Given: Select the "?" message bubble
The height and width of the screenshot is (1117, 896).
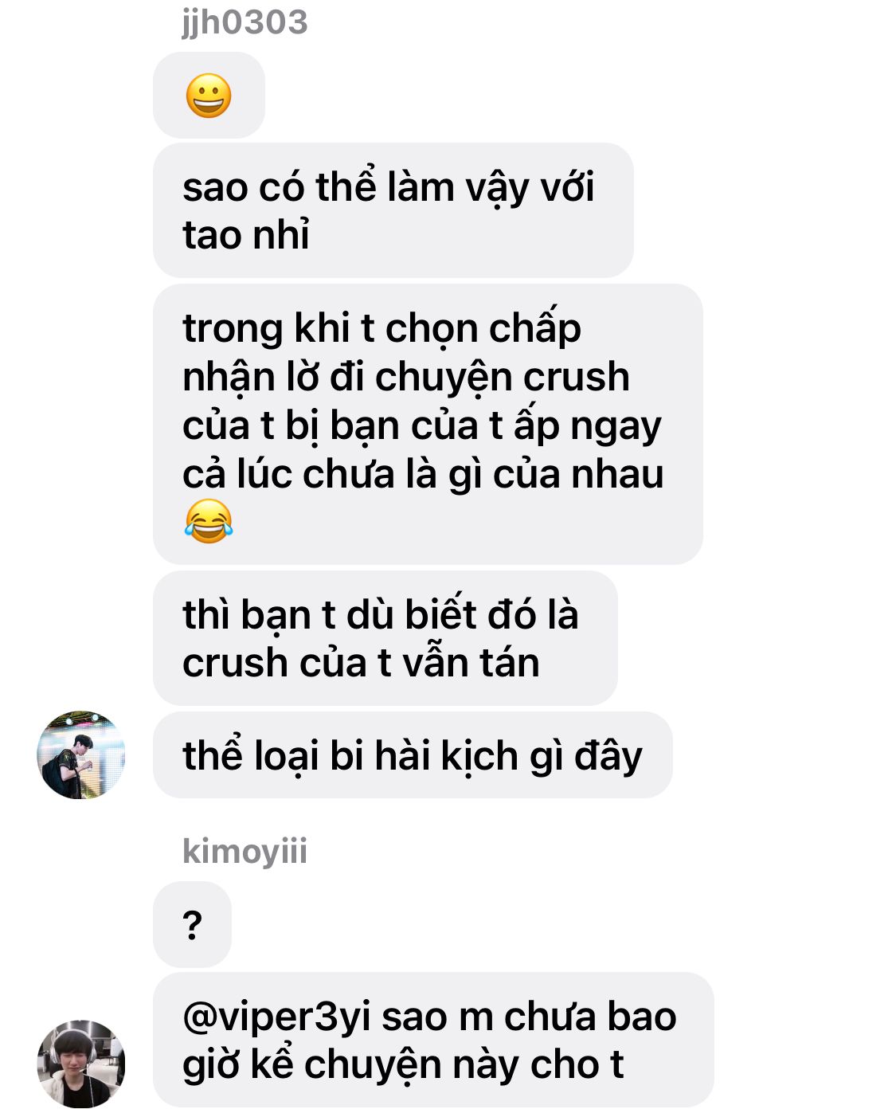Looking at the screenshot, I should [x=192, y=924].
